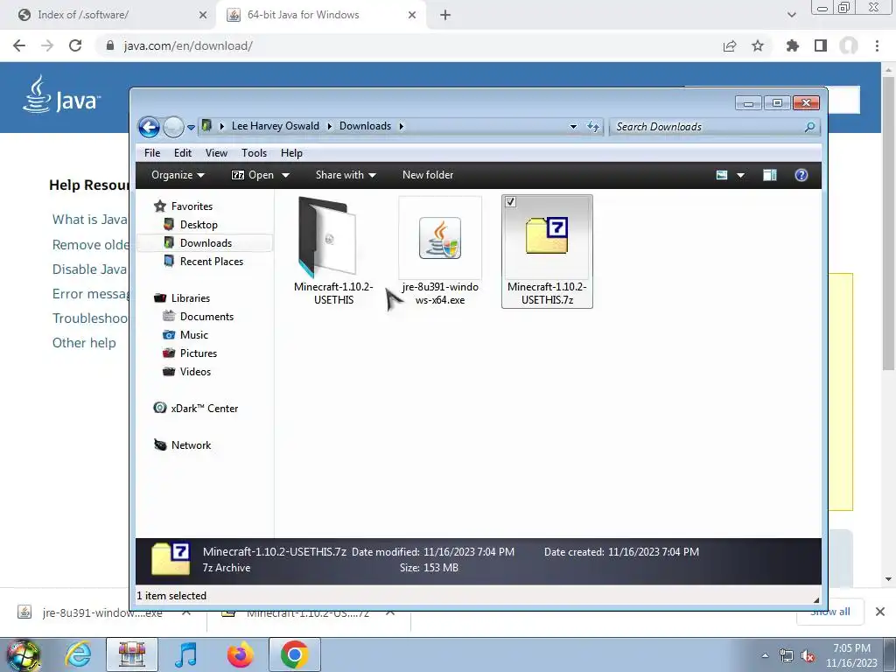
Task: Create a New folder
Action: click(x=428, y=175)
